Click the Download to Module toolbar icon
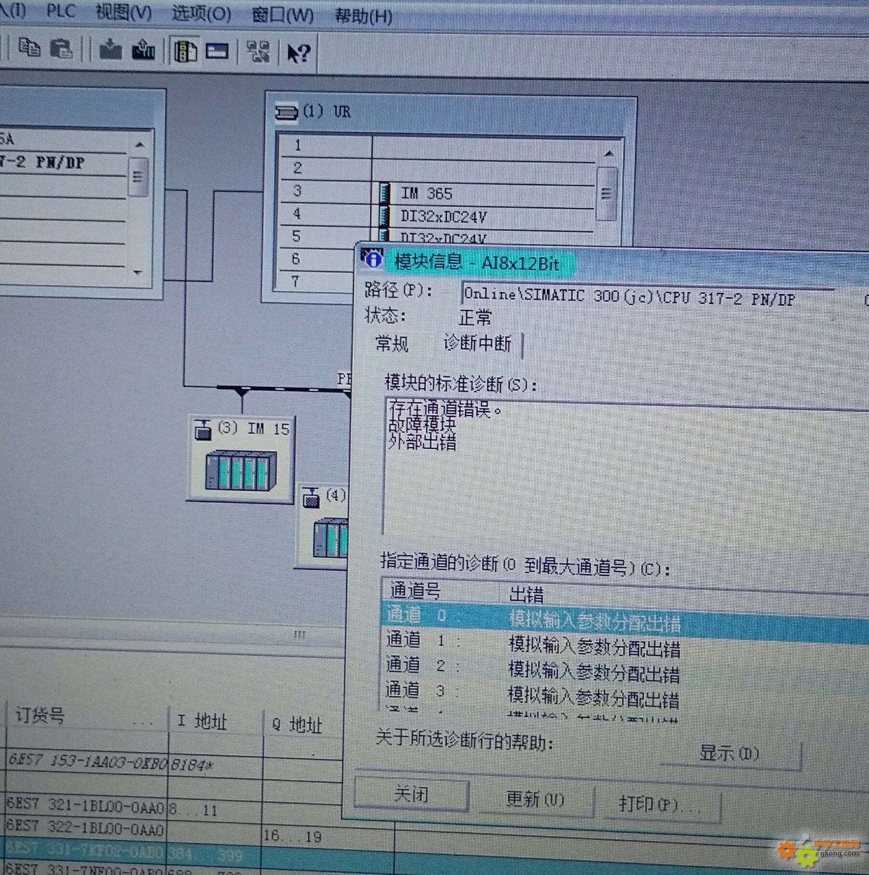Viewport: 869px width, 875px height. [x=110, y=50]
